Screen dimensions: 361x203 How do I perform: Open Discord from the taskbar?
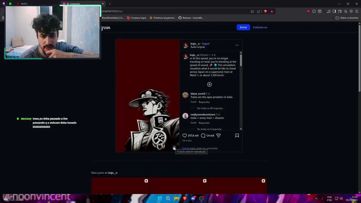pos(193,198)
